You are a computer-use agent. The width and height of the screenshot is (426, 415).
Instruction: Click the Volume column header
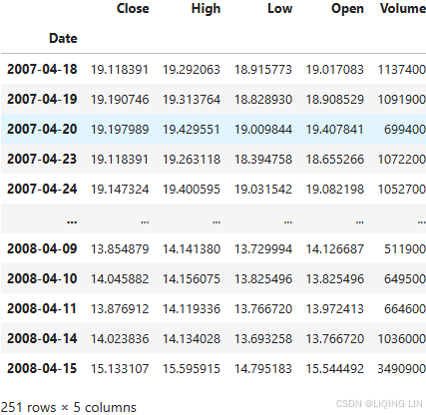(403, 8)
